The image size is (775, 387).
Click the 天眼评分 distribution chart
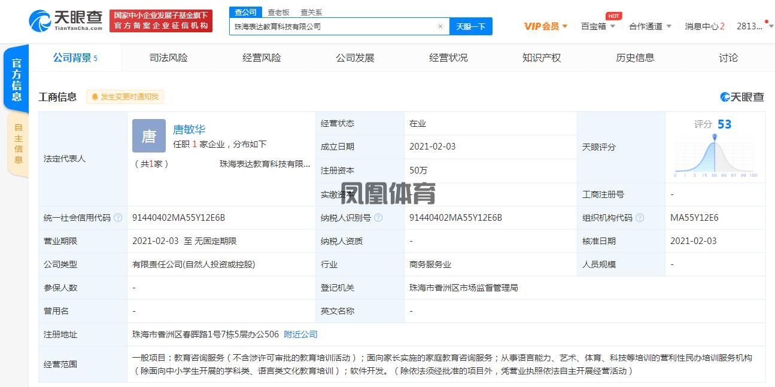pyautogui.click(x=716, y=156)
